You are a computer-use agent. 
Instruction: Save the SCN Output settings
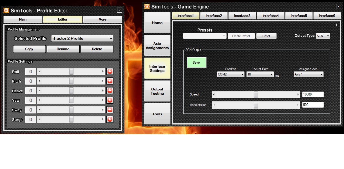(196, 63)
